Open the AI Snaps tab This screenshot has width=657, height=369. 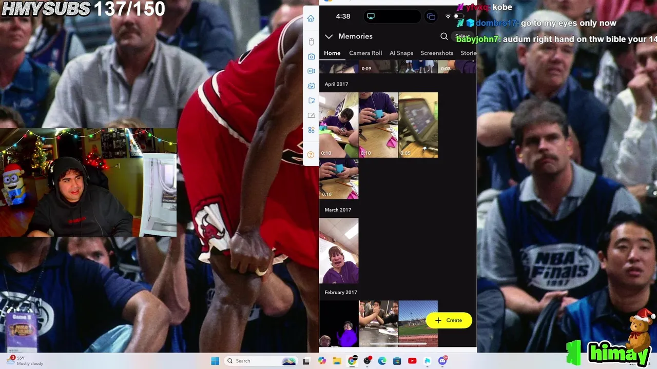click(x=401, y=53)
